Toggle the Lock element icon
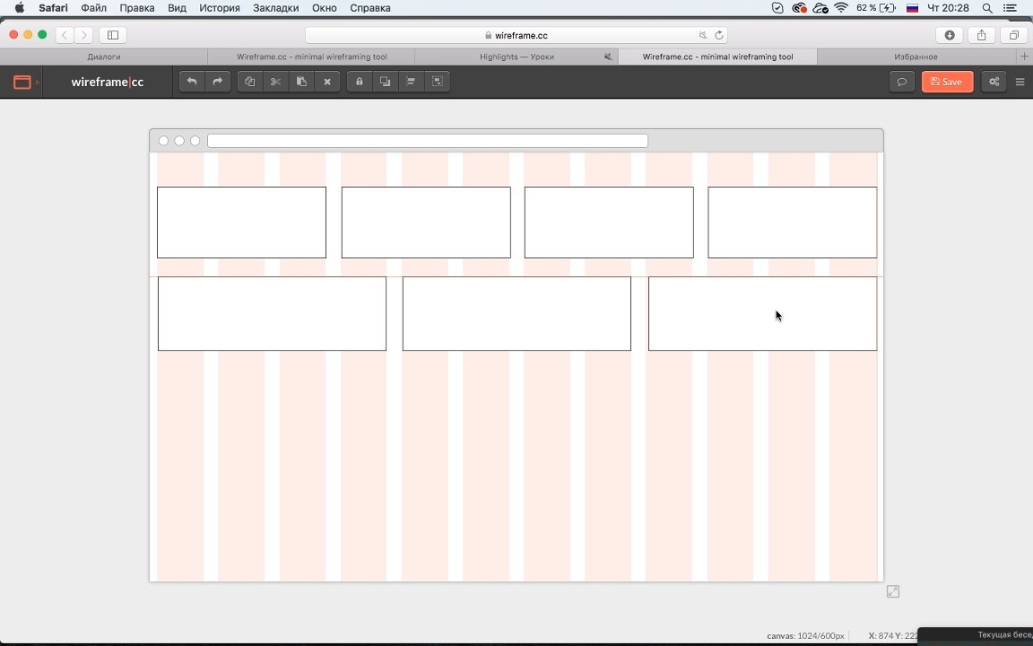1033x646 pixels. (359, 82)
